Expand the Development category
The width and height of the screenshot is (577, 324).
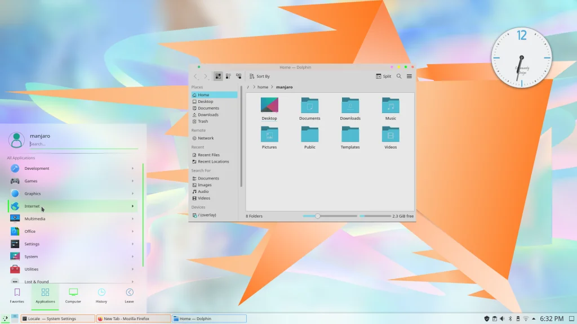[x=73, y=168]
